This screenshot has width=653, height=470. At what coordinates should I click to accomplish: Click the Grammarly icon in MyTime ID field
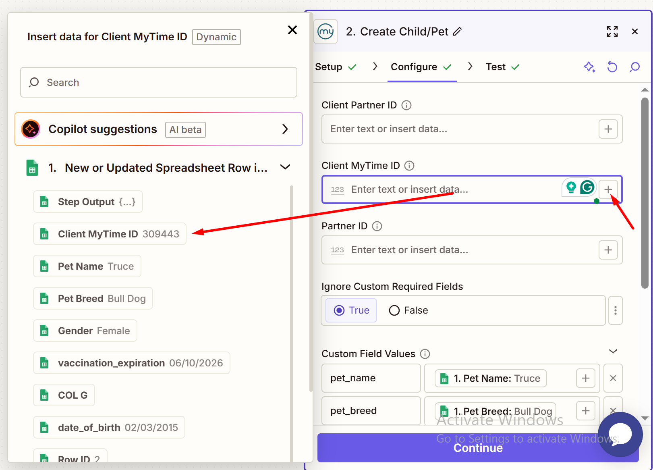pos(587,187)
